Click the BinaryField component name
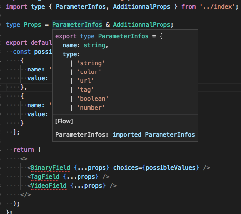 [x=50, y=168]
